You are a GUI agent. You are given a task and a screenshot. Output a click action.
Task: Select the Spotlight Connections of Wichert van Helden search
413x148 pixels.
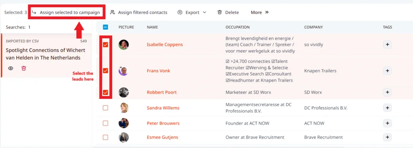(x=46, y=54)
